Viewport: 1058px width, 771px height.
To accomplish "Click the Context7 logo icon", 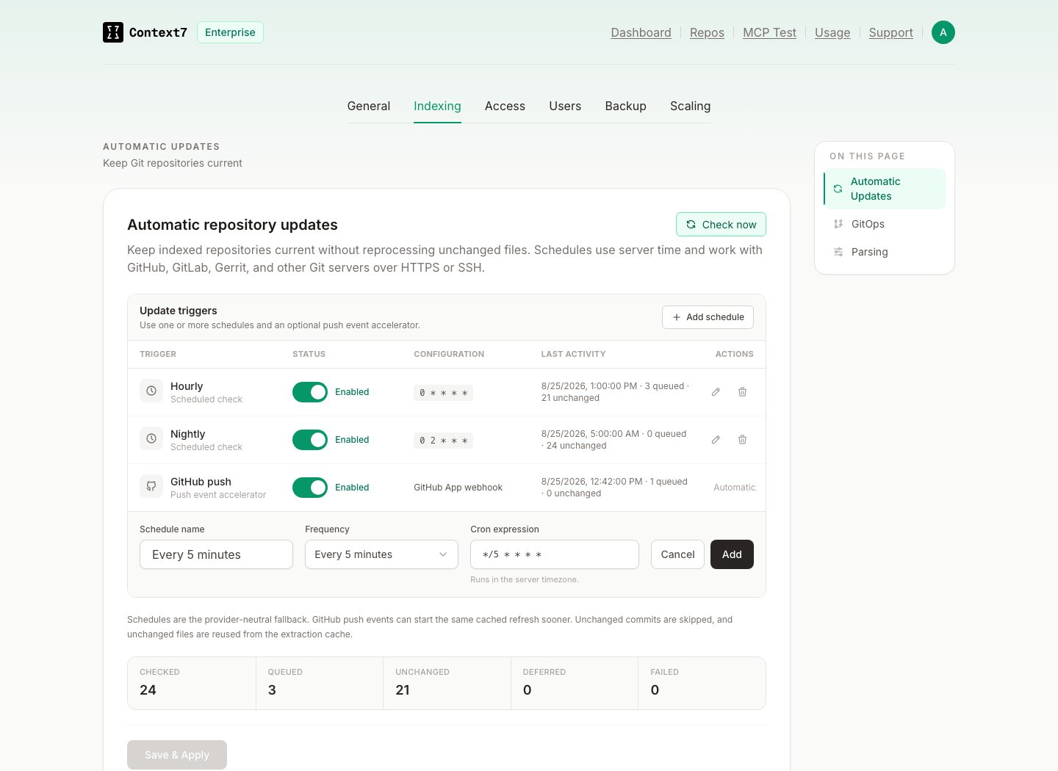I will point(113,32).
